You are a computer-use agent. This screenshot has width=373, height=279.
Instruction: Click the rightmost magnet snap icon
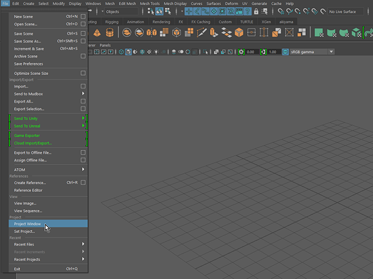pyautogui.click(x=323, y=12)
